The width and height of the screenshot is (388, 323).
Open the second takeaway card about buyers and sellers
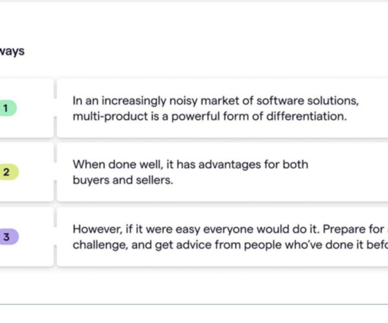223,172
